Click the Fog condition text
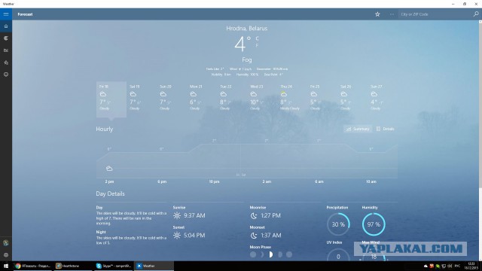 (x=247, y=60)
